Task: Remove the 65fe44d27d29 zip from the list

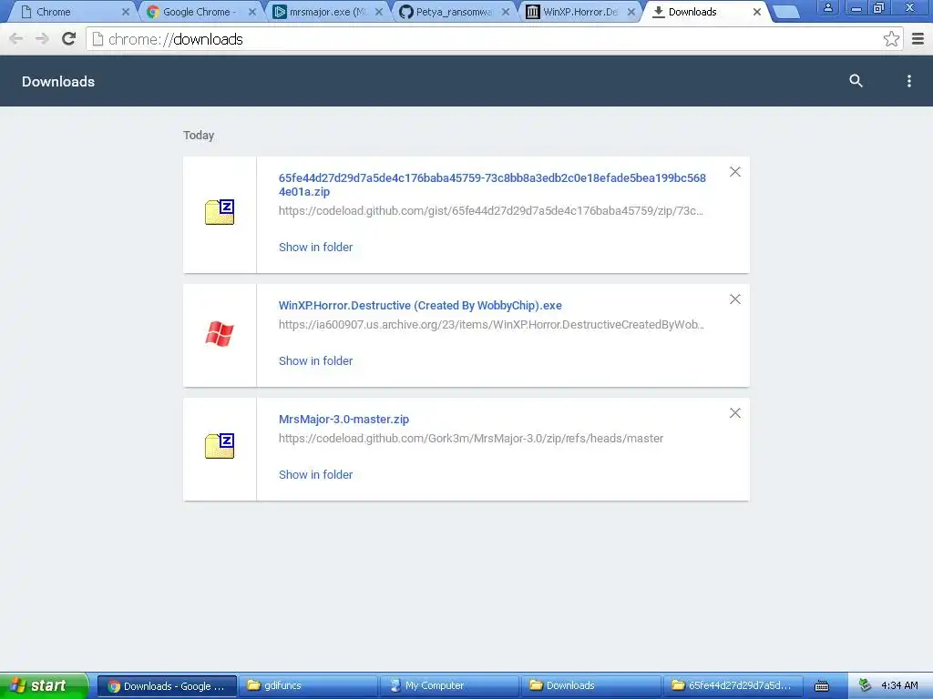Action: [735, 172]
